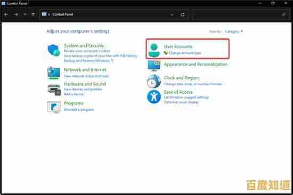
Task: Go back with the Back arrow
Action: [x=6, y=14]
